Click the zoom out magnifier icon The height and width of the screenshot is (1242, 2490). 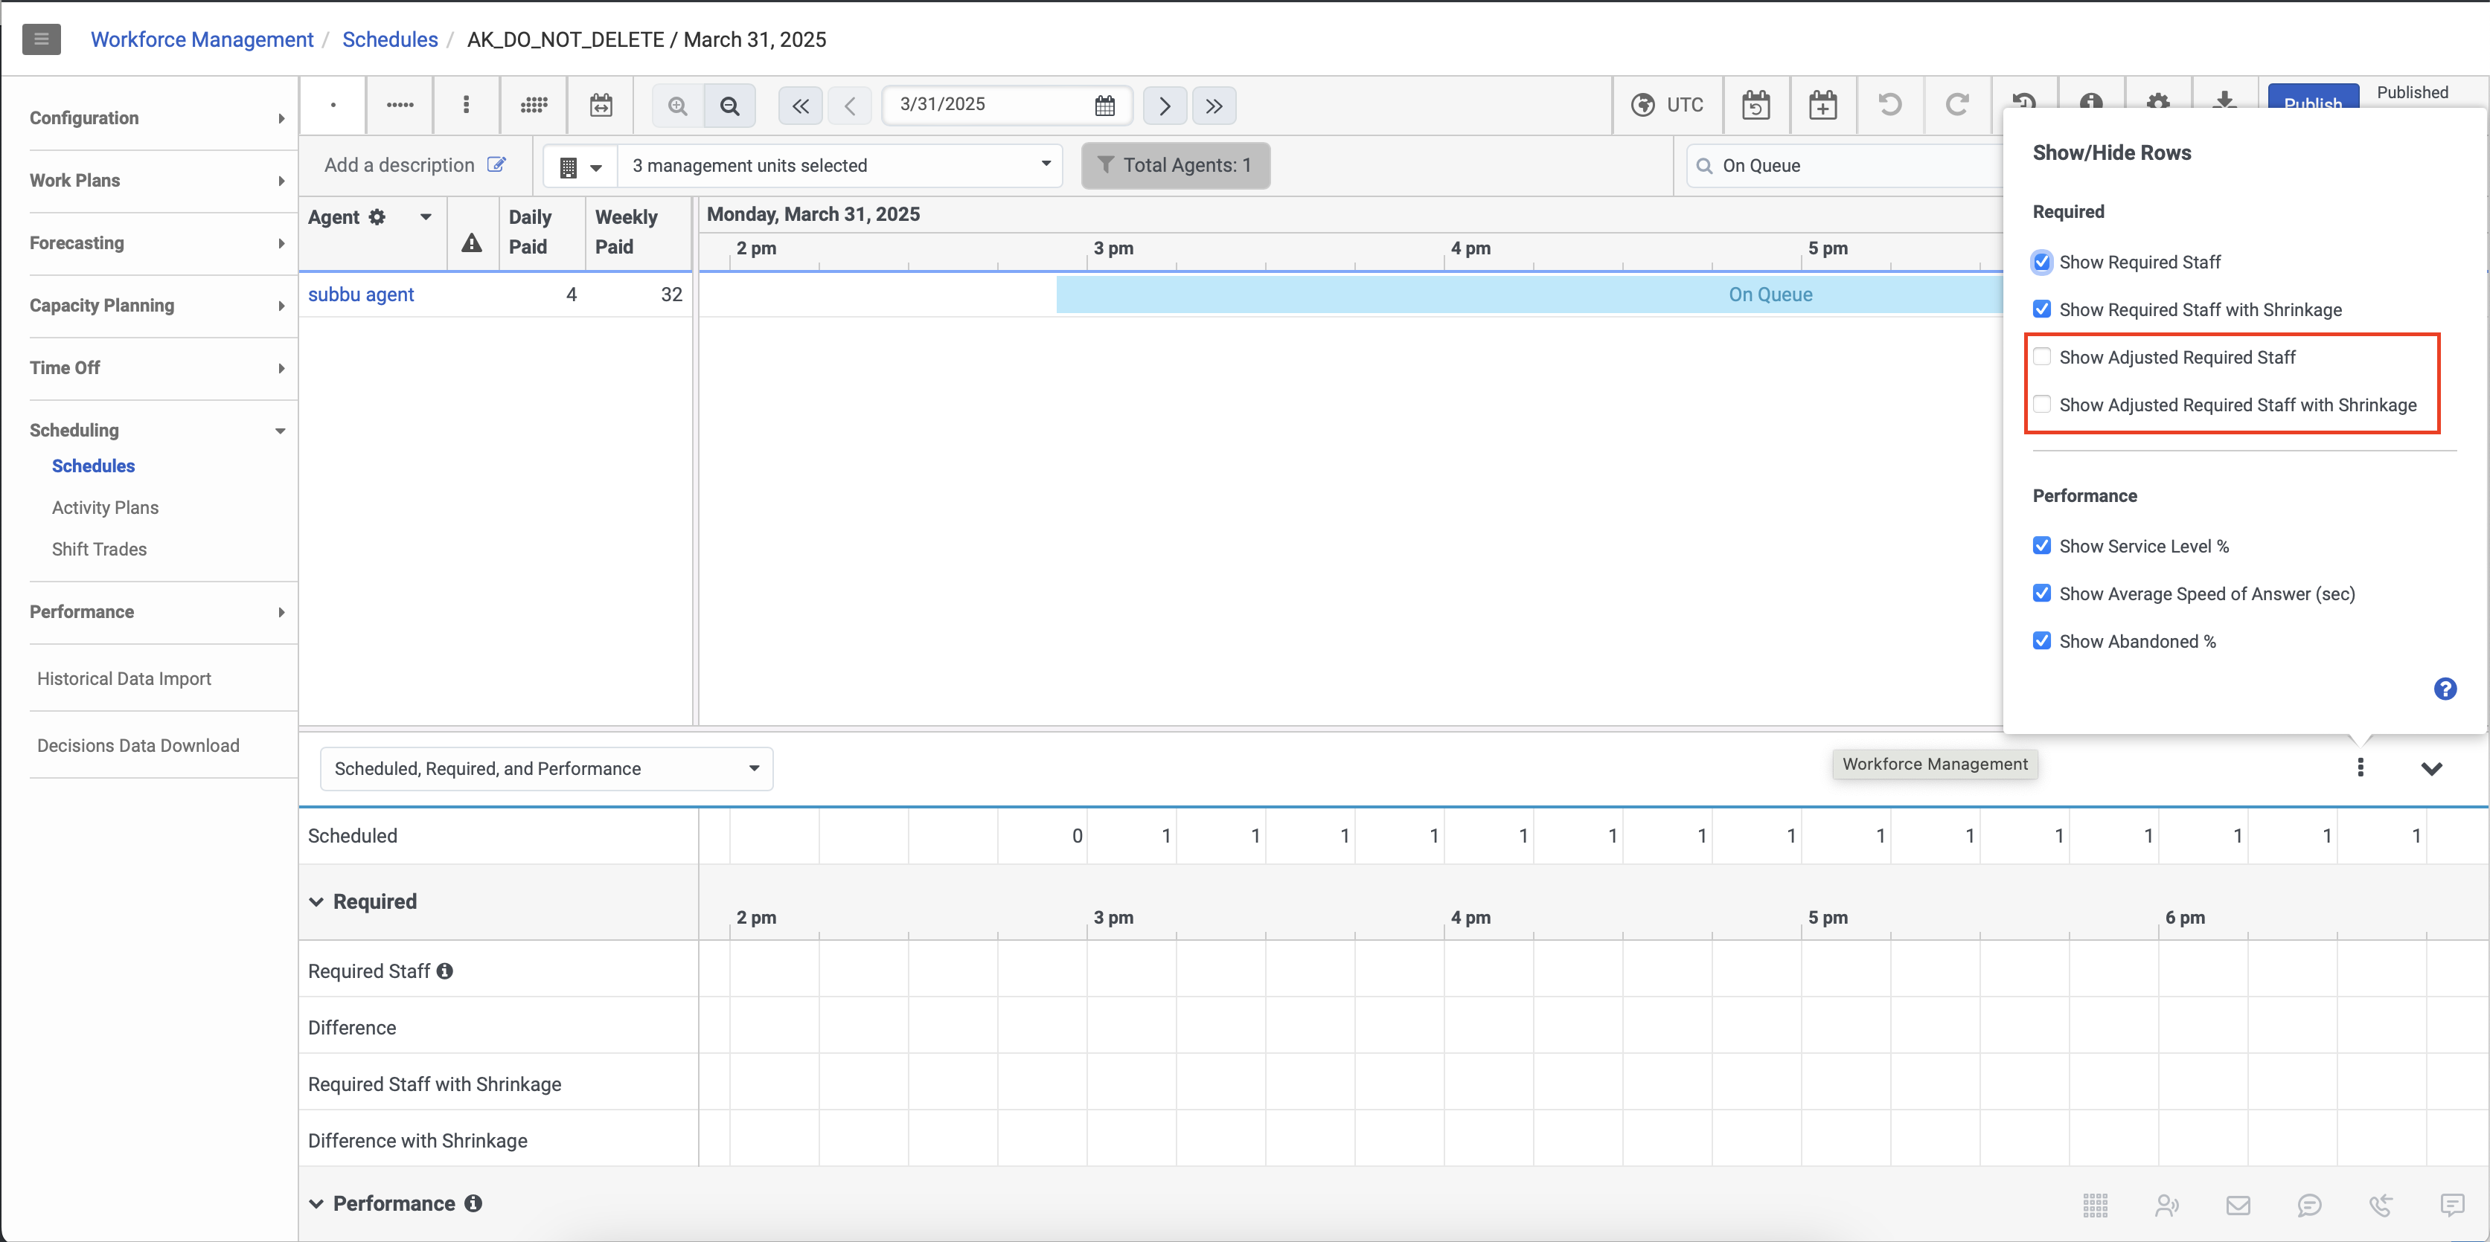pyautogui.click(x=730, y=106)
